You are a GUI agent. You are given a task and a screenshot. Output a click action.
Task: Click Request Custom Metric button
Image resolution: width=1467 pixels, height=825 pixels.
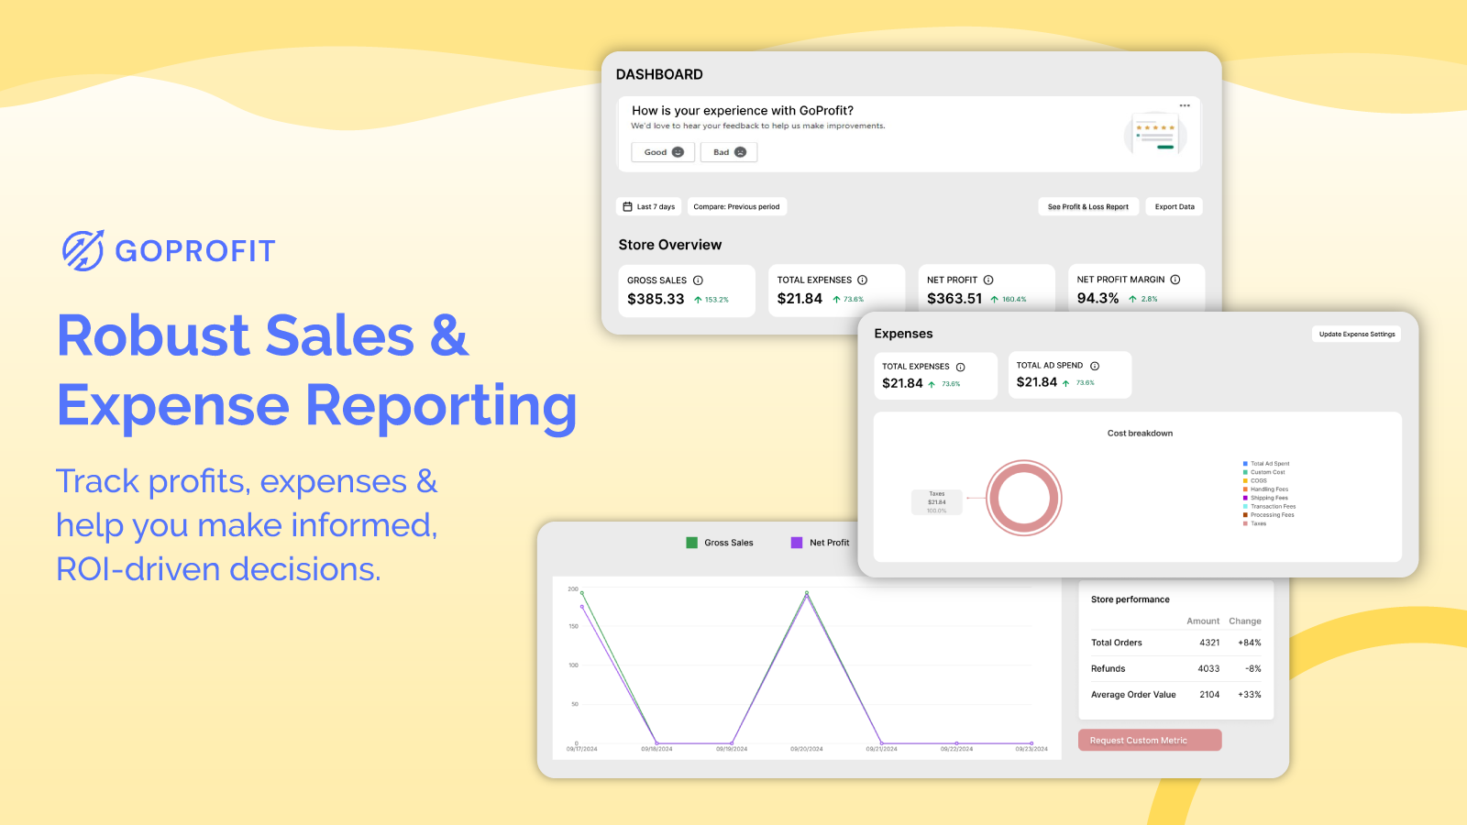pos(1150,740)
